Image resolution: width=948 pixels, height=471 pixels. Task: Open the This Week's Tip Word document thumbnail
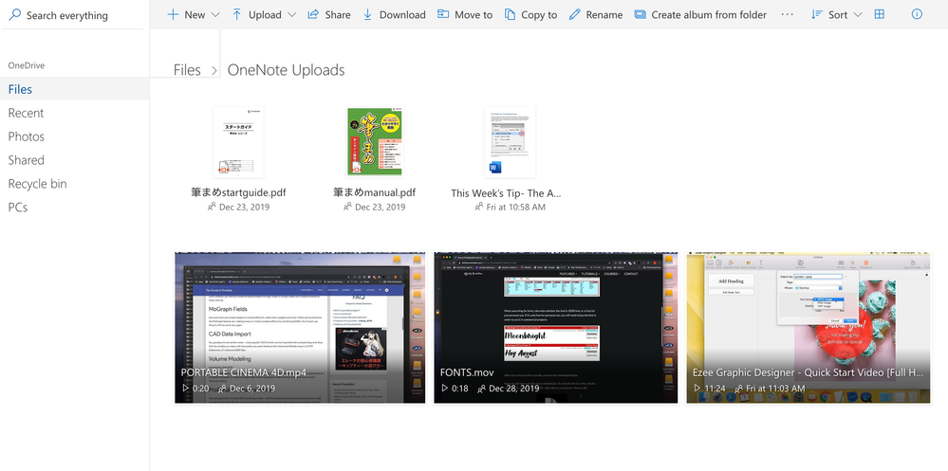(x=511, y=142)
